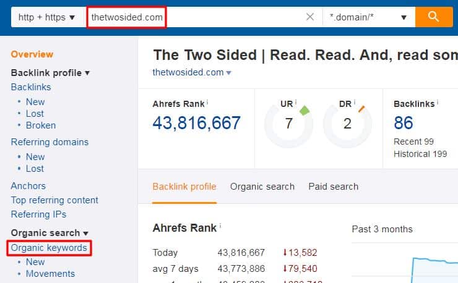Click the orange search magnifier button
This screenshot has height=283, width=458.
(434, 17)
